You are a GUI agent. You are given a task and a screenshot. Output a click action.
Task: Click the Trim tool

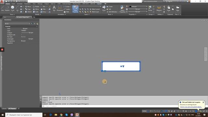coord(43,6)
